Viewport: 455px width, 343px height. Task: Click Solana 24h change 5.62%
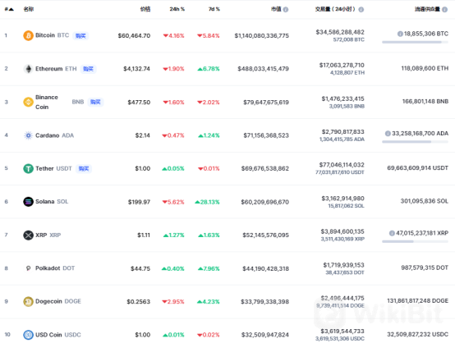pos(173,202)
